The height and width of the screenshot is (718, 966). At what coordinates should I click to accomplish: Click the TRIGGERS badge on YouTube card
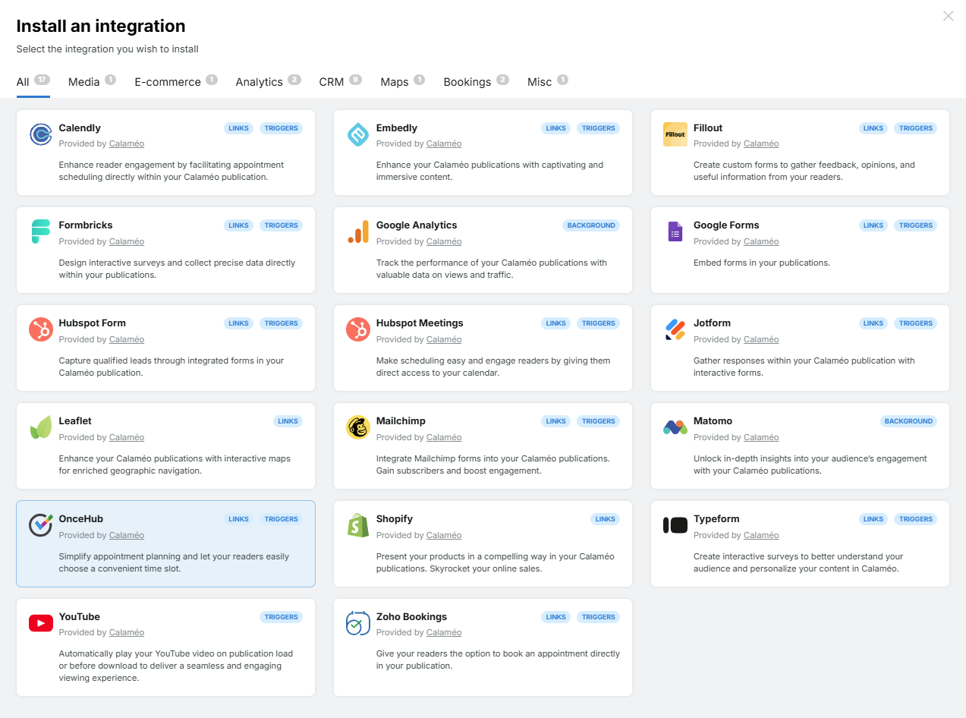[282, 617]
